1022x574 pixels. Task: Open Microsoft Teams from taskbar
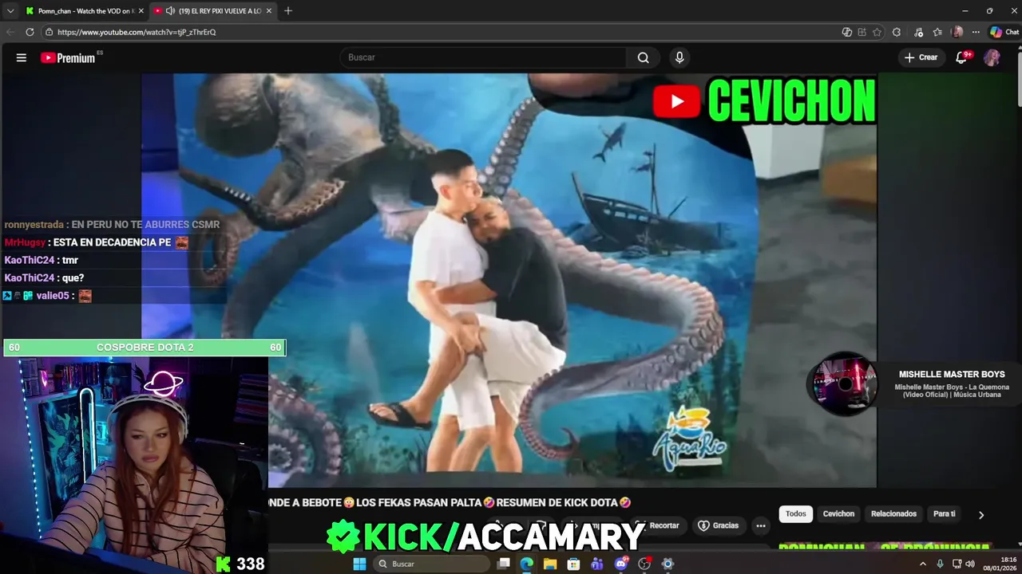[x=597, y=564]
